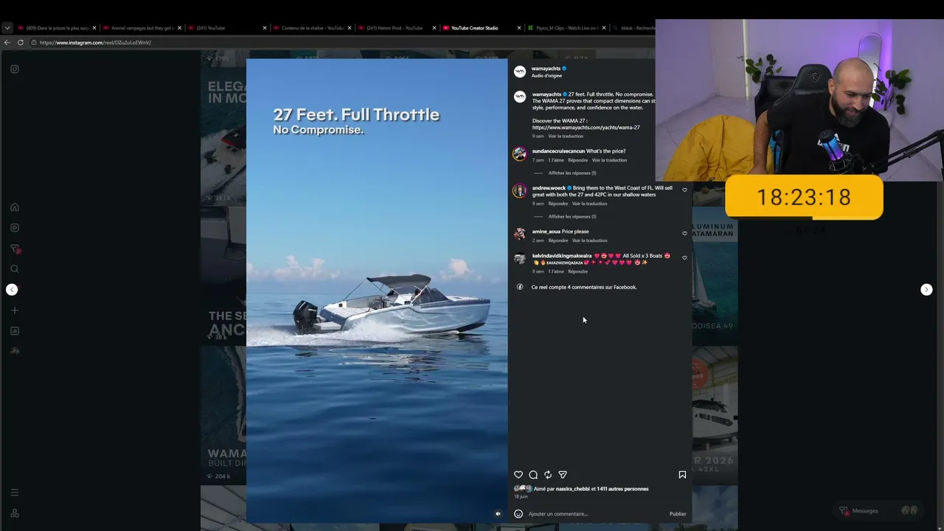The width and height of the screenshot is (944, 531).
Task: Reply to amine_aoua's comment
Action: tap(558, 240)
